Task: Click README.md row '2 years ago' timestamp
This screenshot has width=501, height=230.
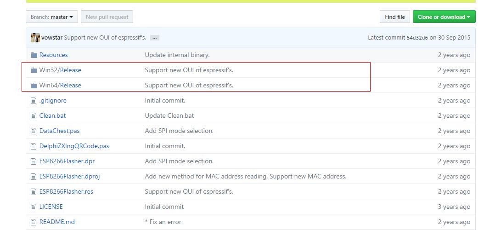Action: click(x=454, y=222)
